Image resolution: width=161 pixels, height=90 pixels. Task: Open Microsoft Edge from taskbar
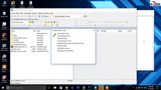[72, 88]
